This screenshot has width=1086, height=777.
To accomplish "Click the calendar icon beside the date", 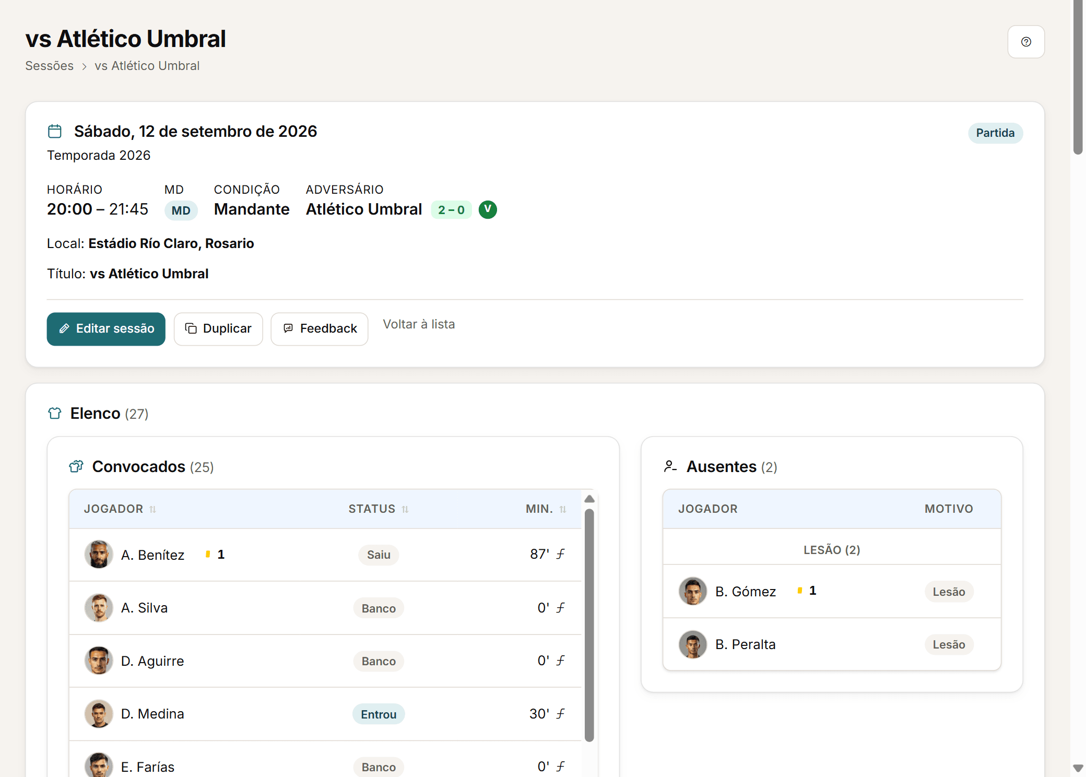I will click(55, 131).
